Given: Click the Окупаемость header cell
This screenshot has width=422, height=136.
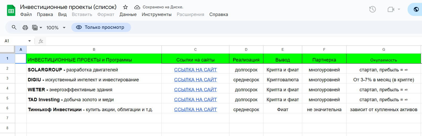Looking at the screenshot, I should (x=384, y=59).
